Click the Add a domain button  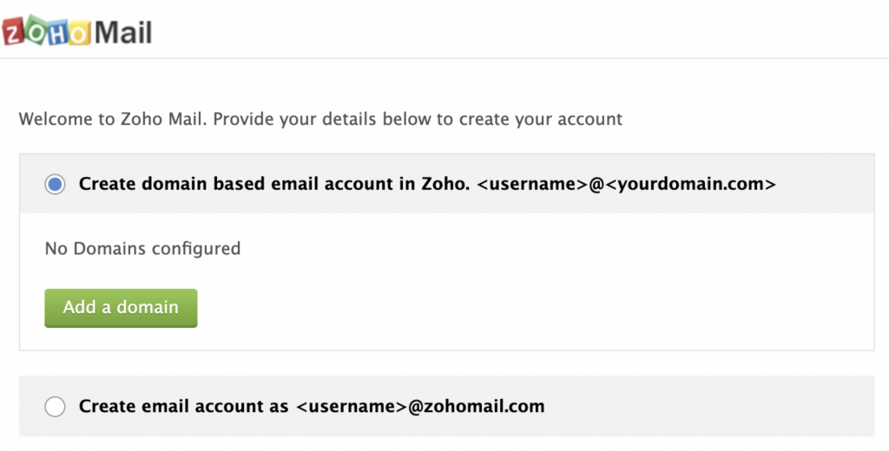point(121,308)
